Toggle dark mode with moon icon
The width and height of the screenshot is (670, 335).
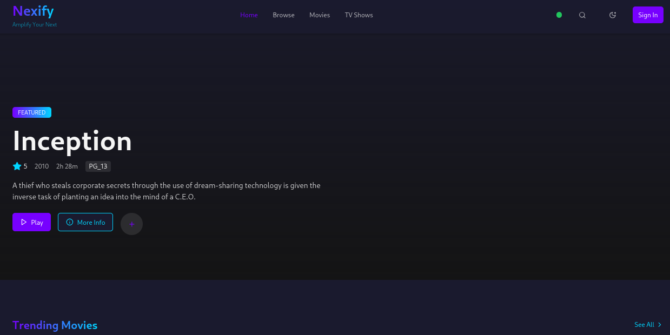pyautogui.click(x=613, y=15)
